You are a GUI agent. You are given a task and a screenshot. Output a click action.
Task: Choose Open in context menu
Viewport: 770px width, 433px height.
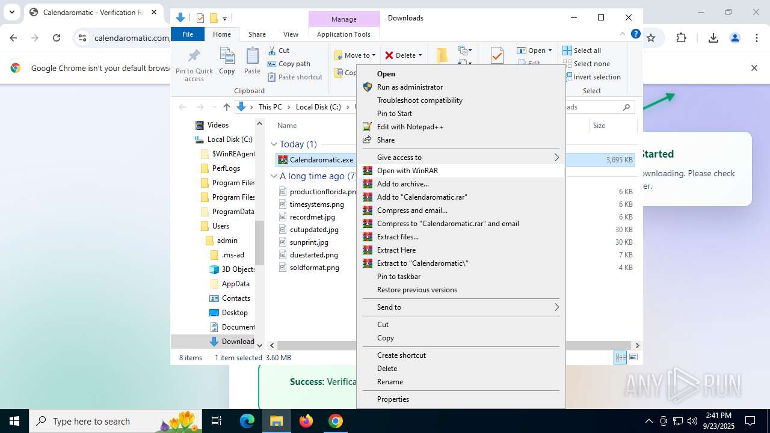461,74
